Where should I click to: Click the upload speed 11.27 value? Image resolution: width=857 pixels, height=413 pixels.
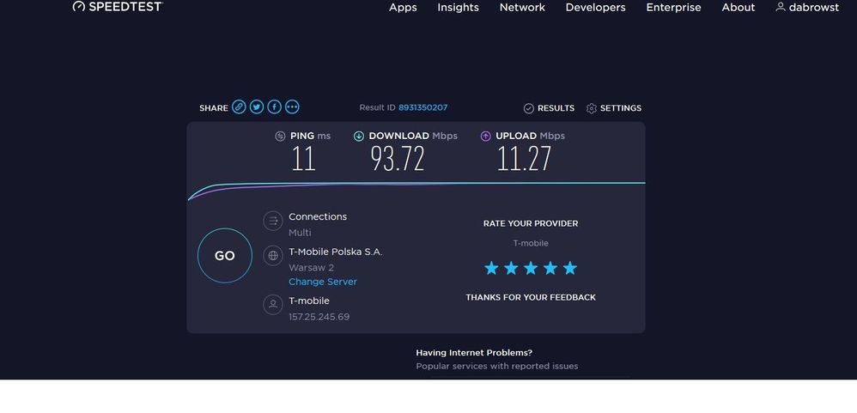click(524, 159)
